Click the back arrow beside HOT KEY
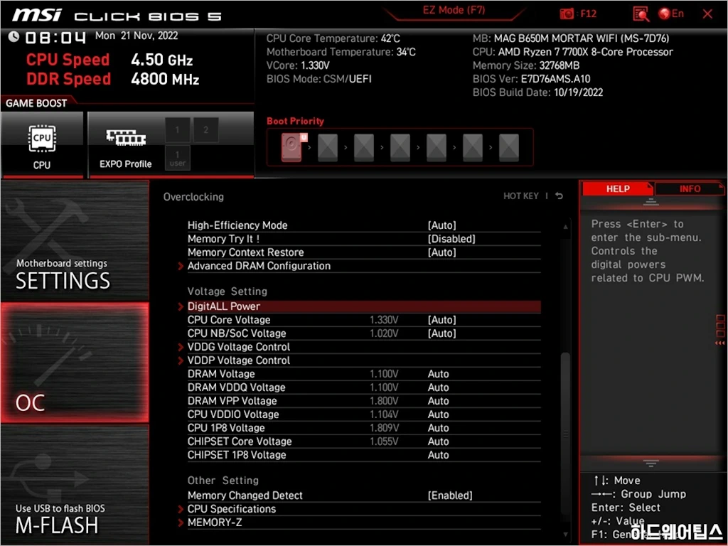This screenshot has height=546, width=728. tap(559, 196)
